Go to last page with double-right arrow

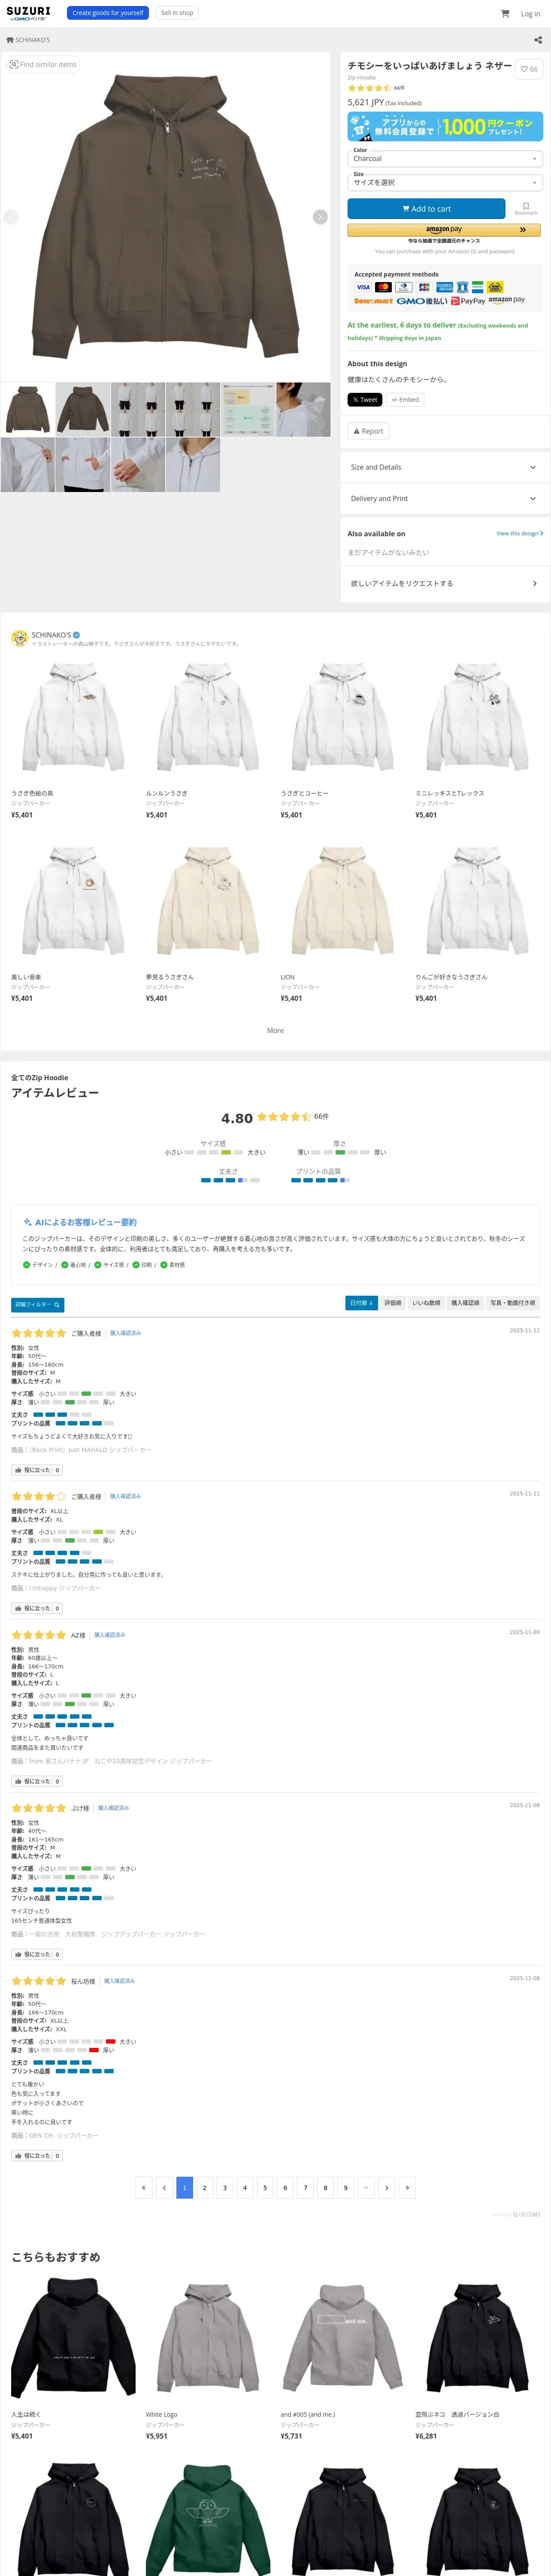click(406, 2188)
